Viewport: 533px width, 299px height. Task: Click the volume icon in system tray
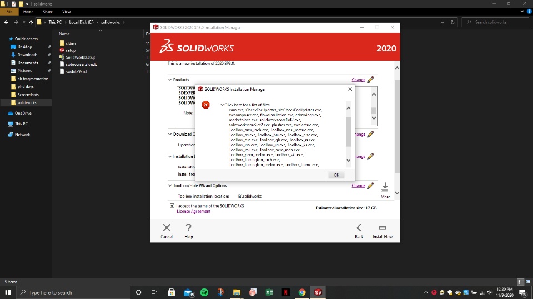[x=490, y=292]
